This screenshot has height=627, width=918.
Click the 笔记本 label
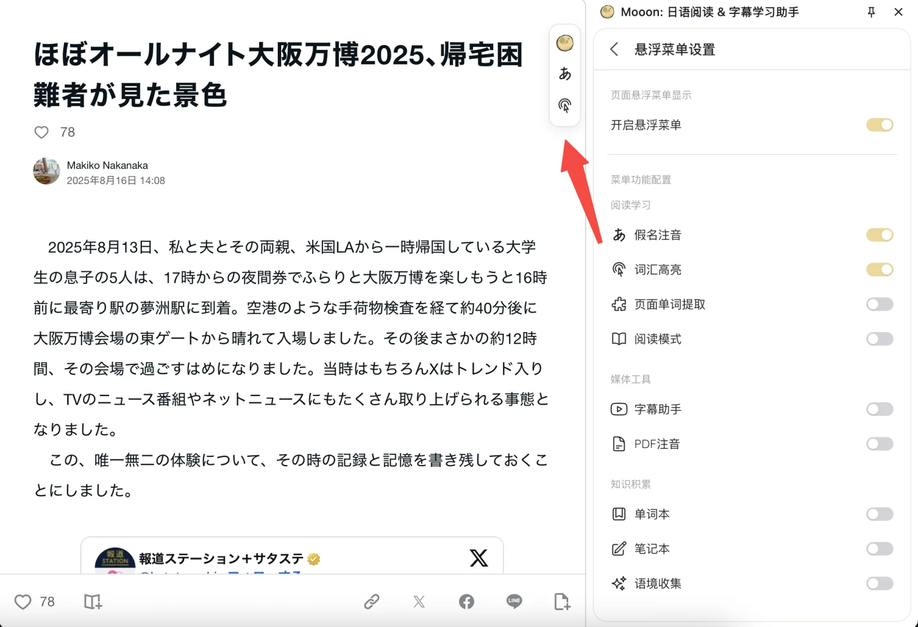coord(652,549)
